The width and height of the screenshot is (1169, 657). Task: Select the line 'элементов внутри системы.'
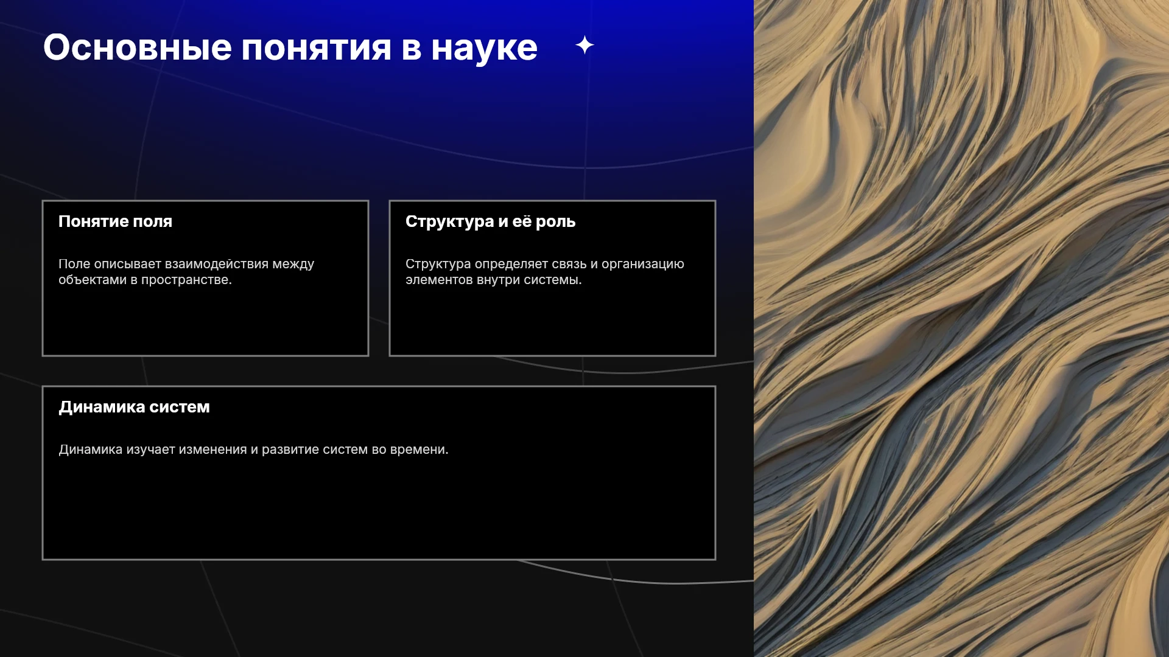coord(494,280)
